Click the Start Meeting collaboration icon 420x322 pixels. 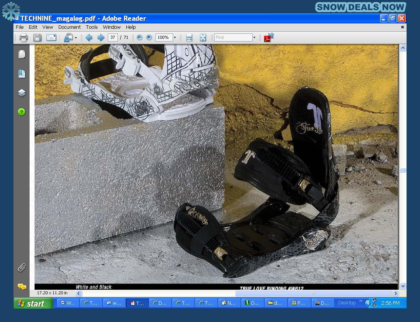tap(68, 38)
